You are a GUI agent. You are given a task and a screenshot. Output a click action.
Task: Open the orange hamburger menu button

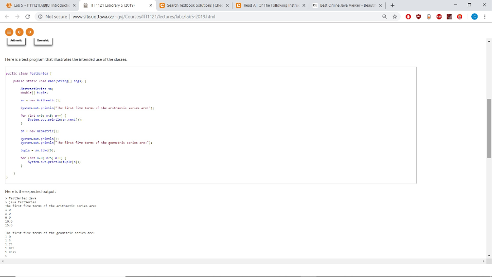pos(9,32)
